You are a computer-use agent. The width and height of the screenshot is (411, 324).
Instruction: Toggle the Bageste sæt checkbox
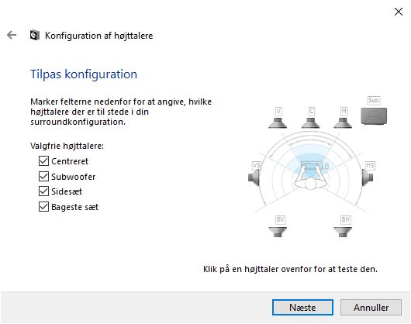click(43, 207)
